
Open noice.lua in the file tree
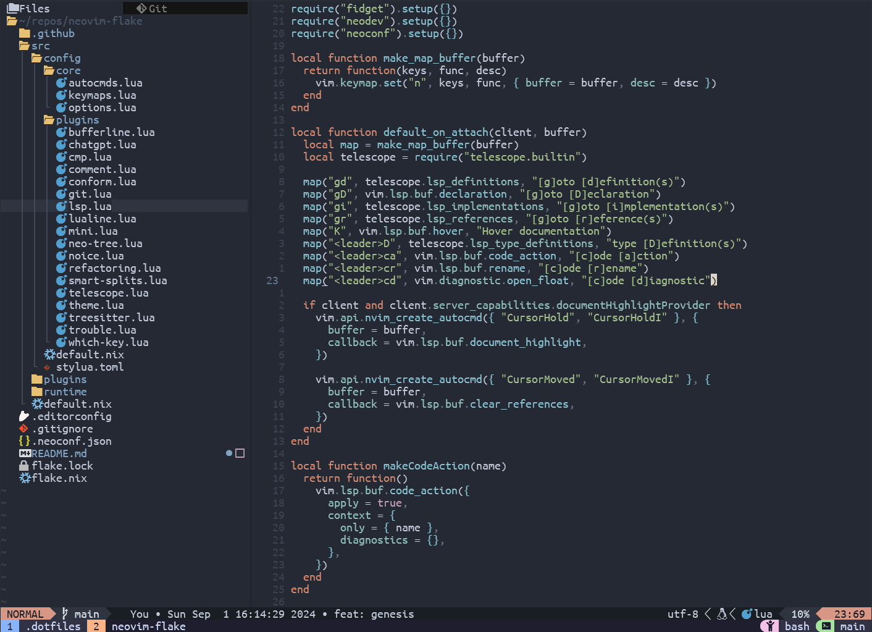point(96,256)
